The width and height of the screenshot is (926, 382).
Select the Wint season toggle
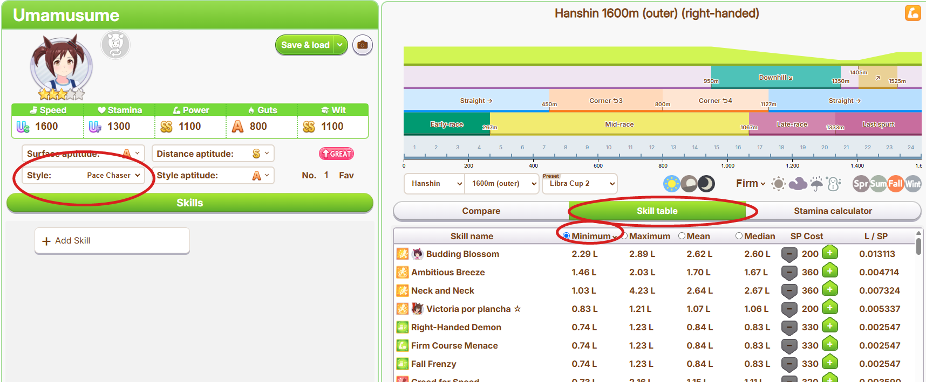point(913,184)
